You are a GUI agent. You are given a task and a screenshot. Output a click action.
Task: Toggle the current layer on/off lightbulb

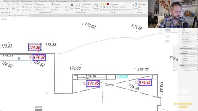101,4
